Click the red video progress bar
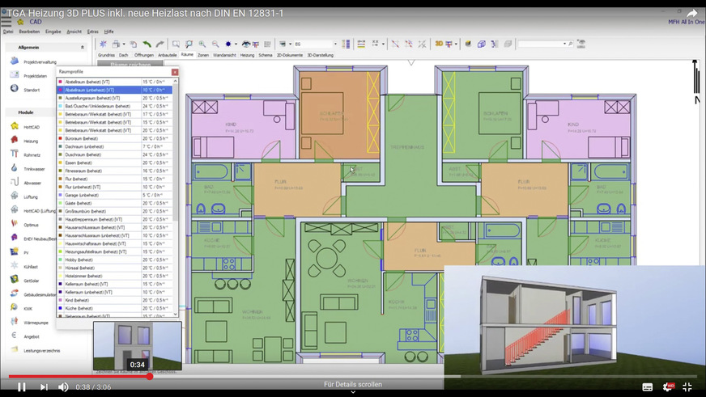 pos(79,376)
